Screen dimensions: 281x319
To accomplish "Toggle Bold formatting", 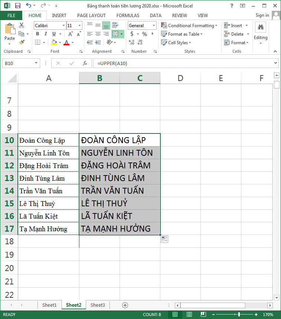I will (37, 34).
